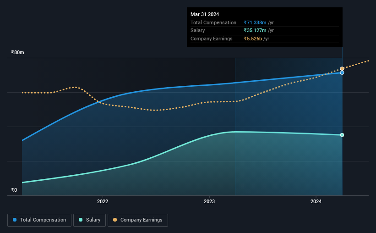The width and height of the screenshot is (376, 233).
Task: Click the ₹0 y-axis label
Action: 14,190
